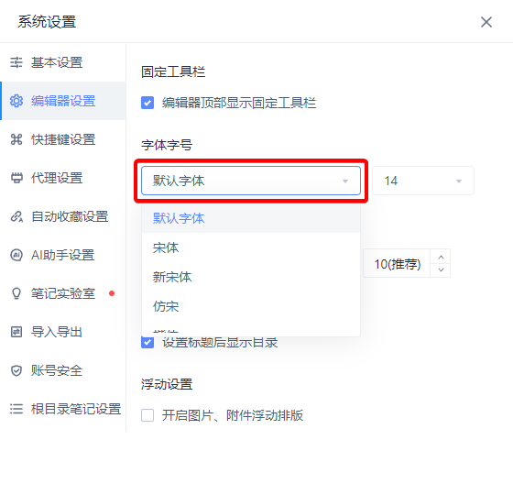Click the transfer icon beside 导入导出
This screenshot has width=513, height=484.
click(16, 332)
